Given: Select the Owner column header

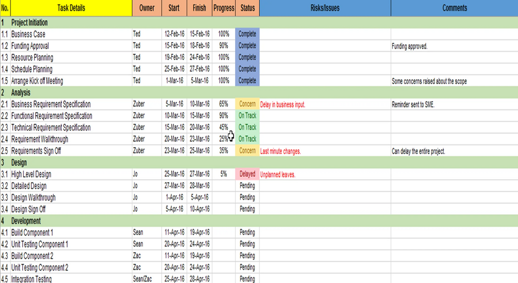Looking at the screenshot, I should click(x=147, y=8).
